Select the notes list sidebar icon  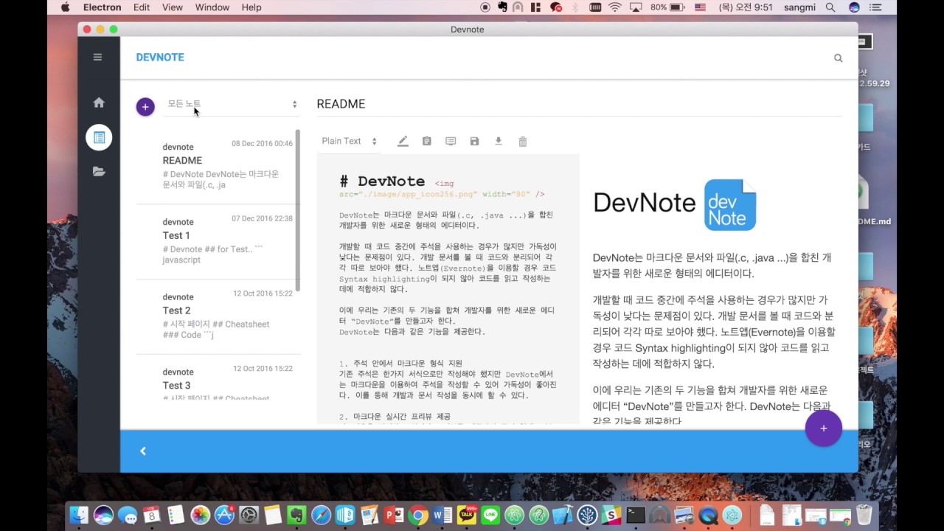click(99, 137)
